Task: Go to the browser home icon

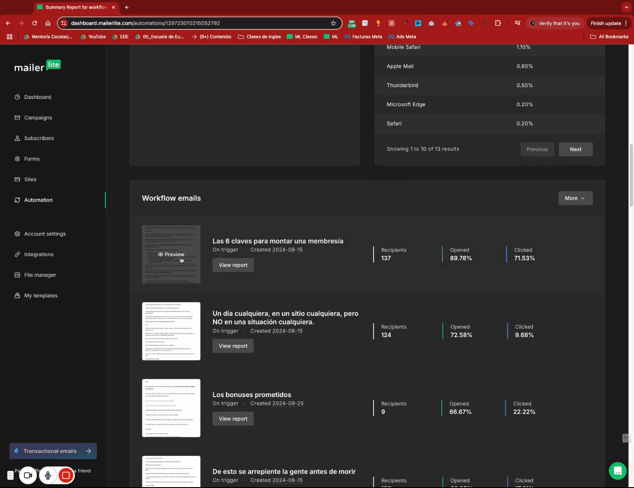Action: point(48,23)
